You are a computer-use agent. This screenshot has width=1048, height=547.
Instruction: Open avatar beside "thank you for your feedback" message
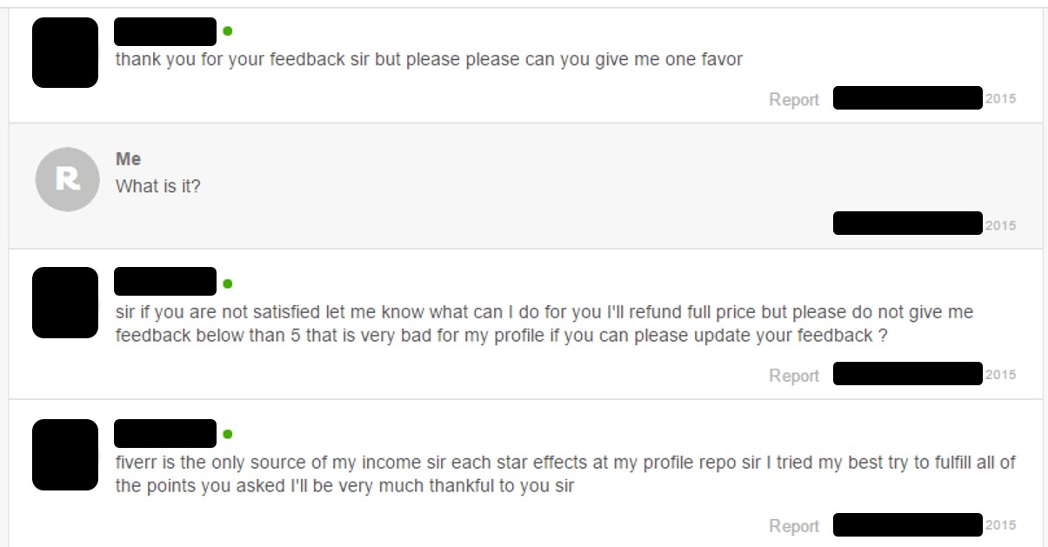tap(65, 52)
